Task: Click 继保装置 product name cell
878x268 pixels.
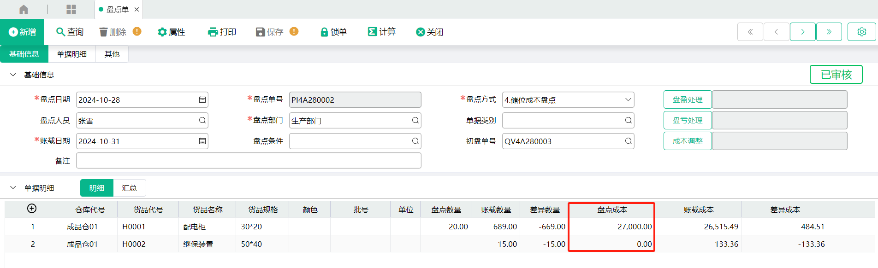Action: click(x=208, y=244)
